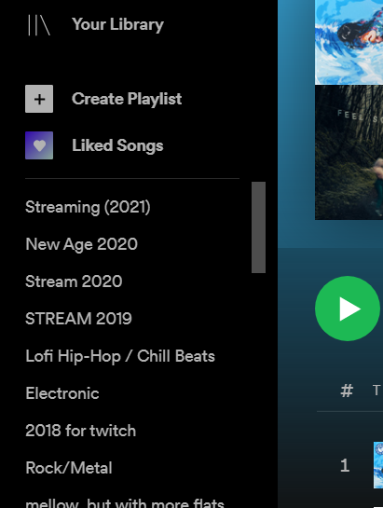
Task: Play the playlist with the green button
Action: (x=348, y=309)
